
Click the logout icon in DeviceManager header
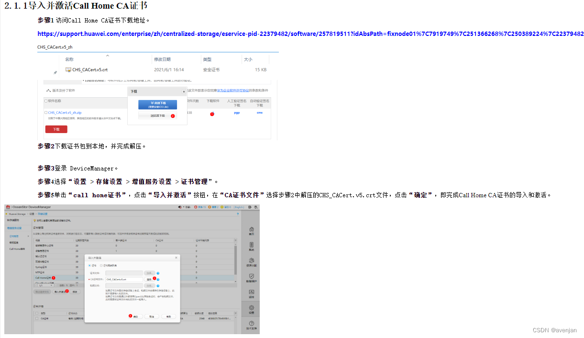coord(250,207)
